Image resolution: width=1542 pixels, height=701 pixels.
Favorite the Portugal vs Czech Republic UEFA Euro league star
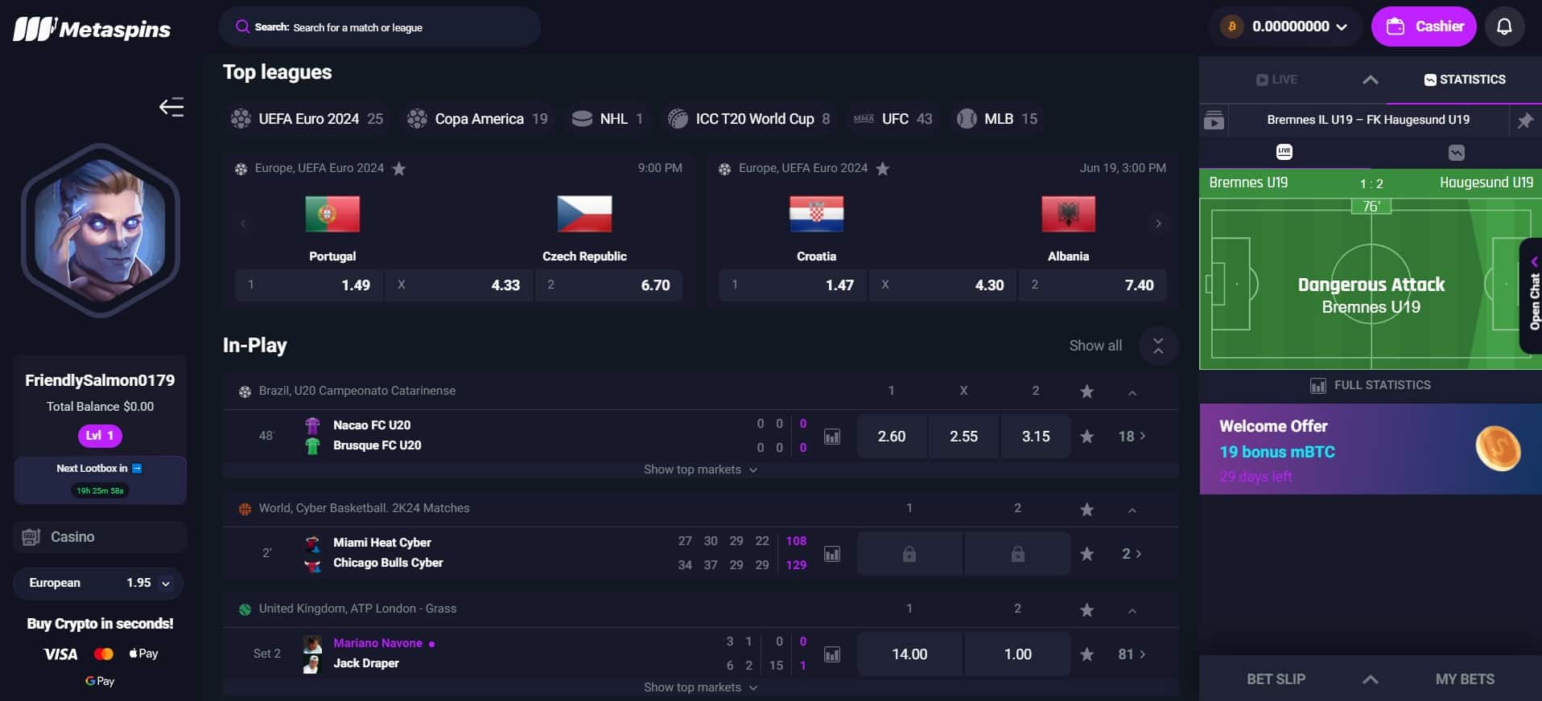pos(398,168)
